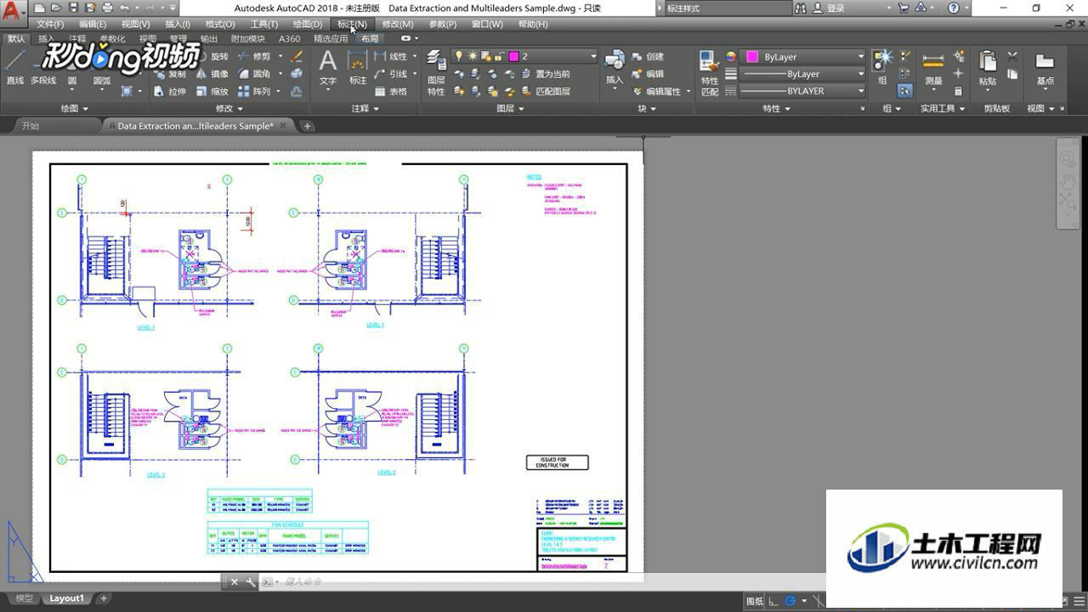Open the Help question mark icon

(954, 8)
